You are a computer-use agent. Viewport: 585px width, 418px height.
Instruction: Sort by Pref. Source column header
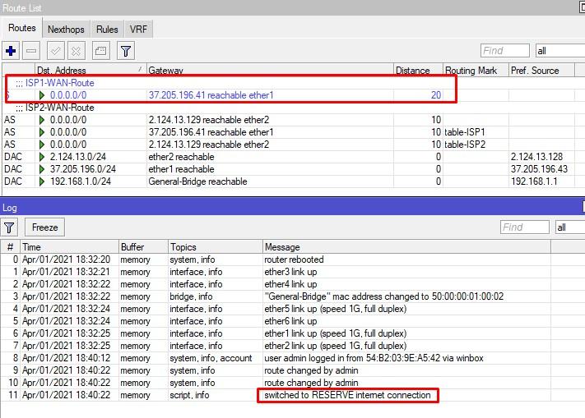tap(541, 70)
